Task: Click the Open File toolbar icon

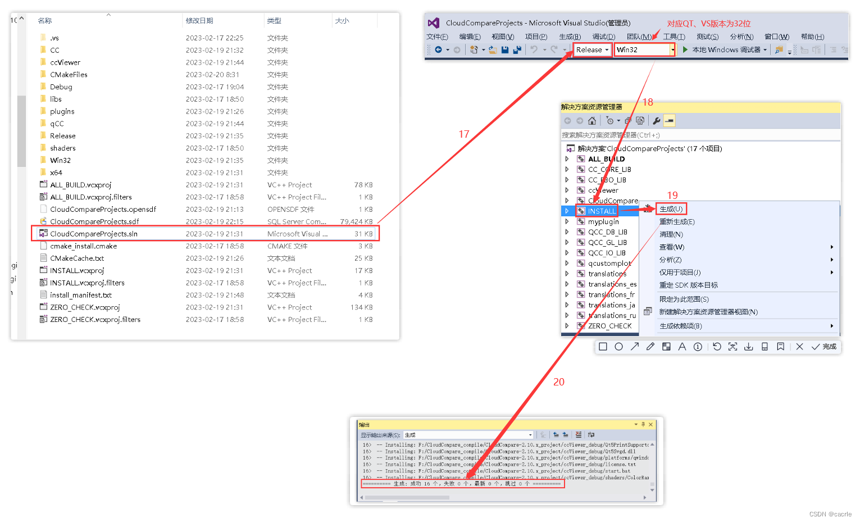Action: [x=493, y=50]
